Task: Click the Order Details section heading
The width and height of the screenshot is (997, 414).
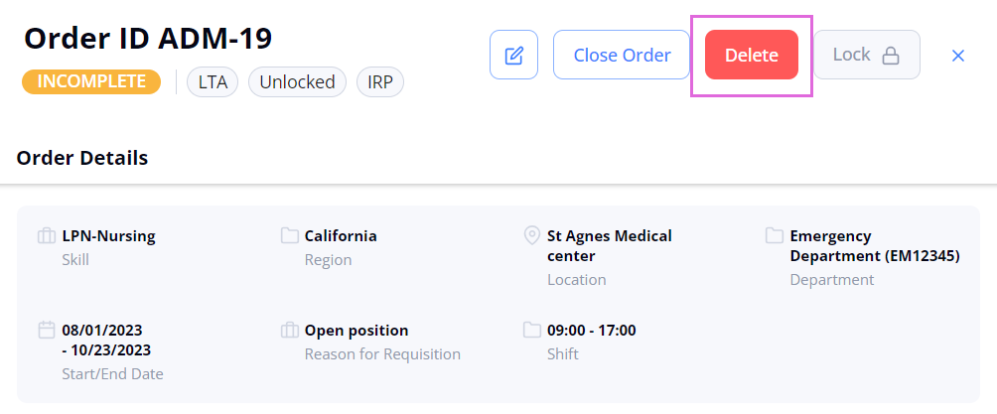Action: [x=82, y=158]
